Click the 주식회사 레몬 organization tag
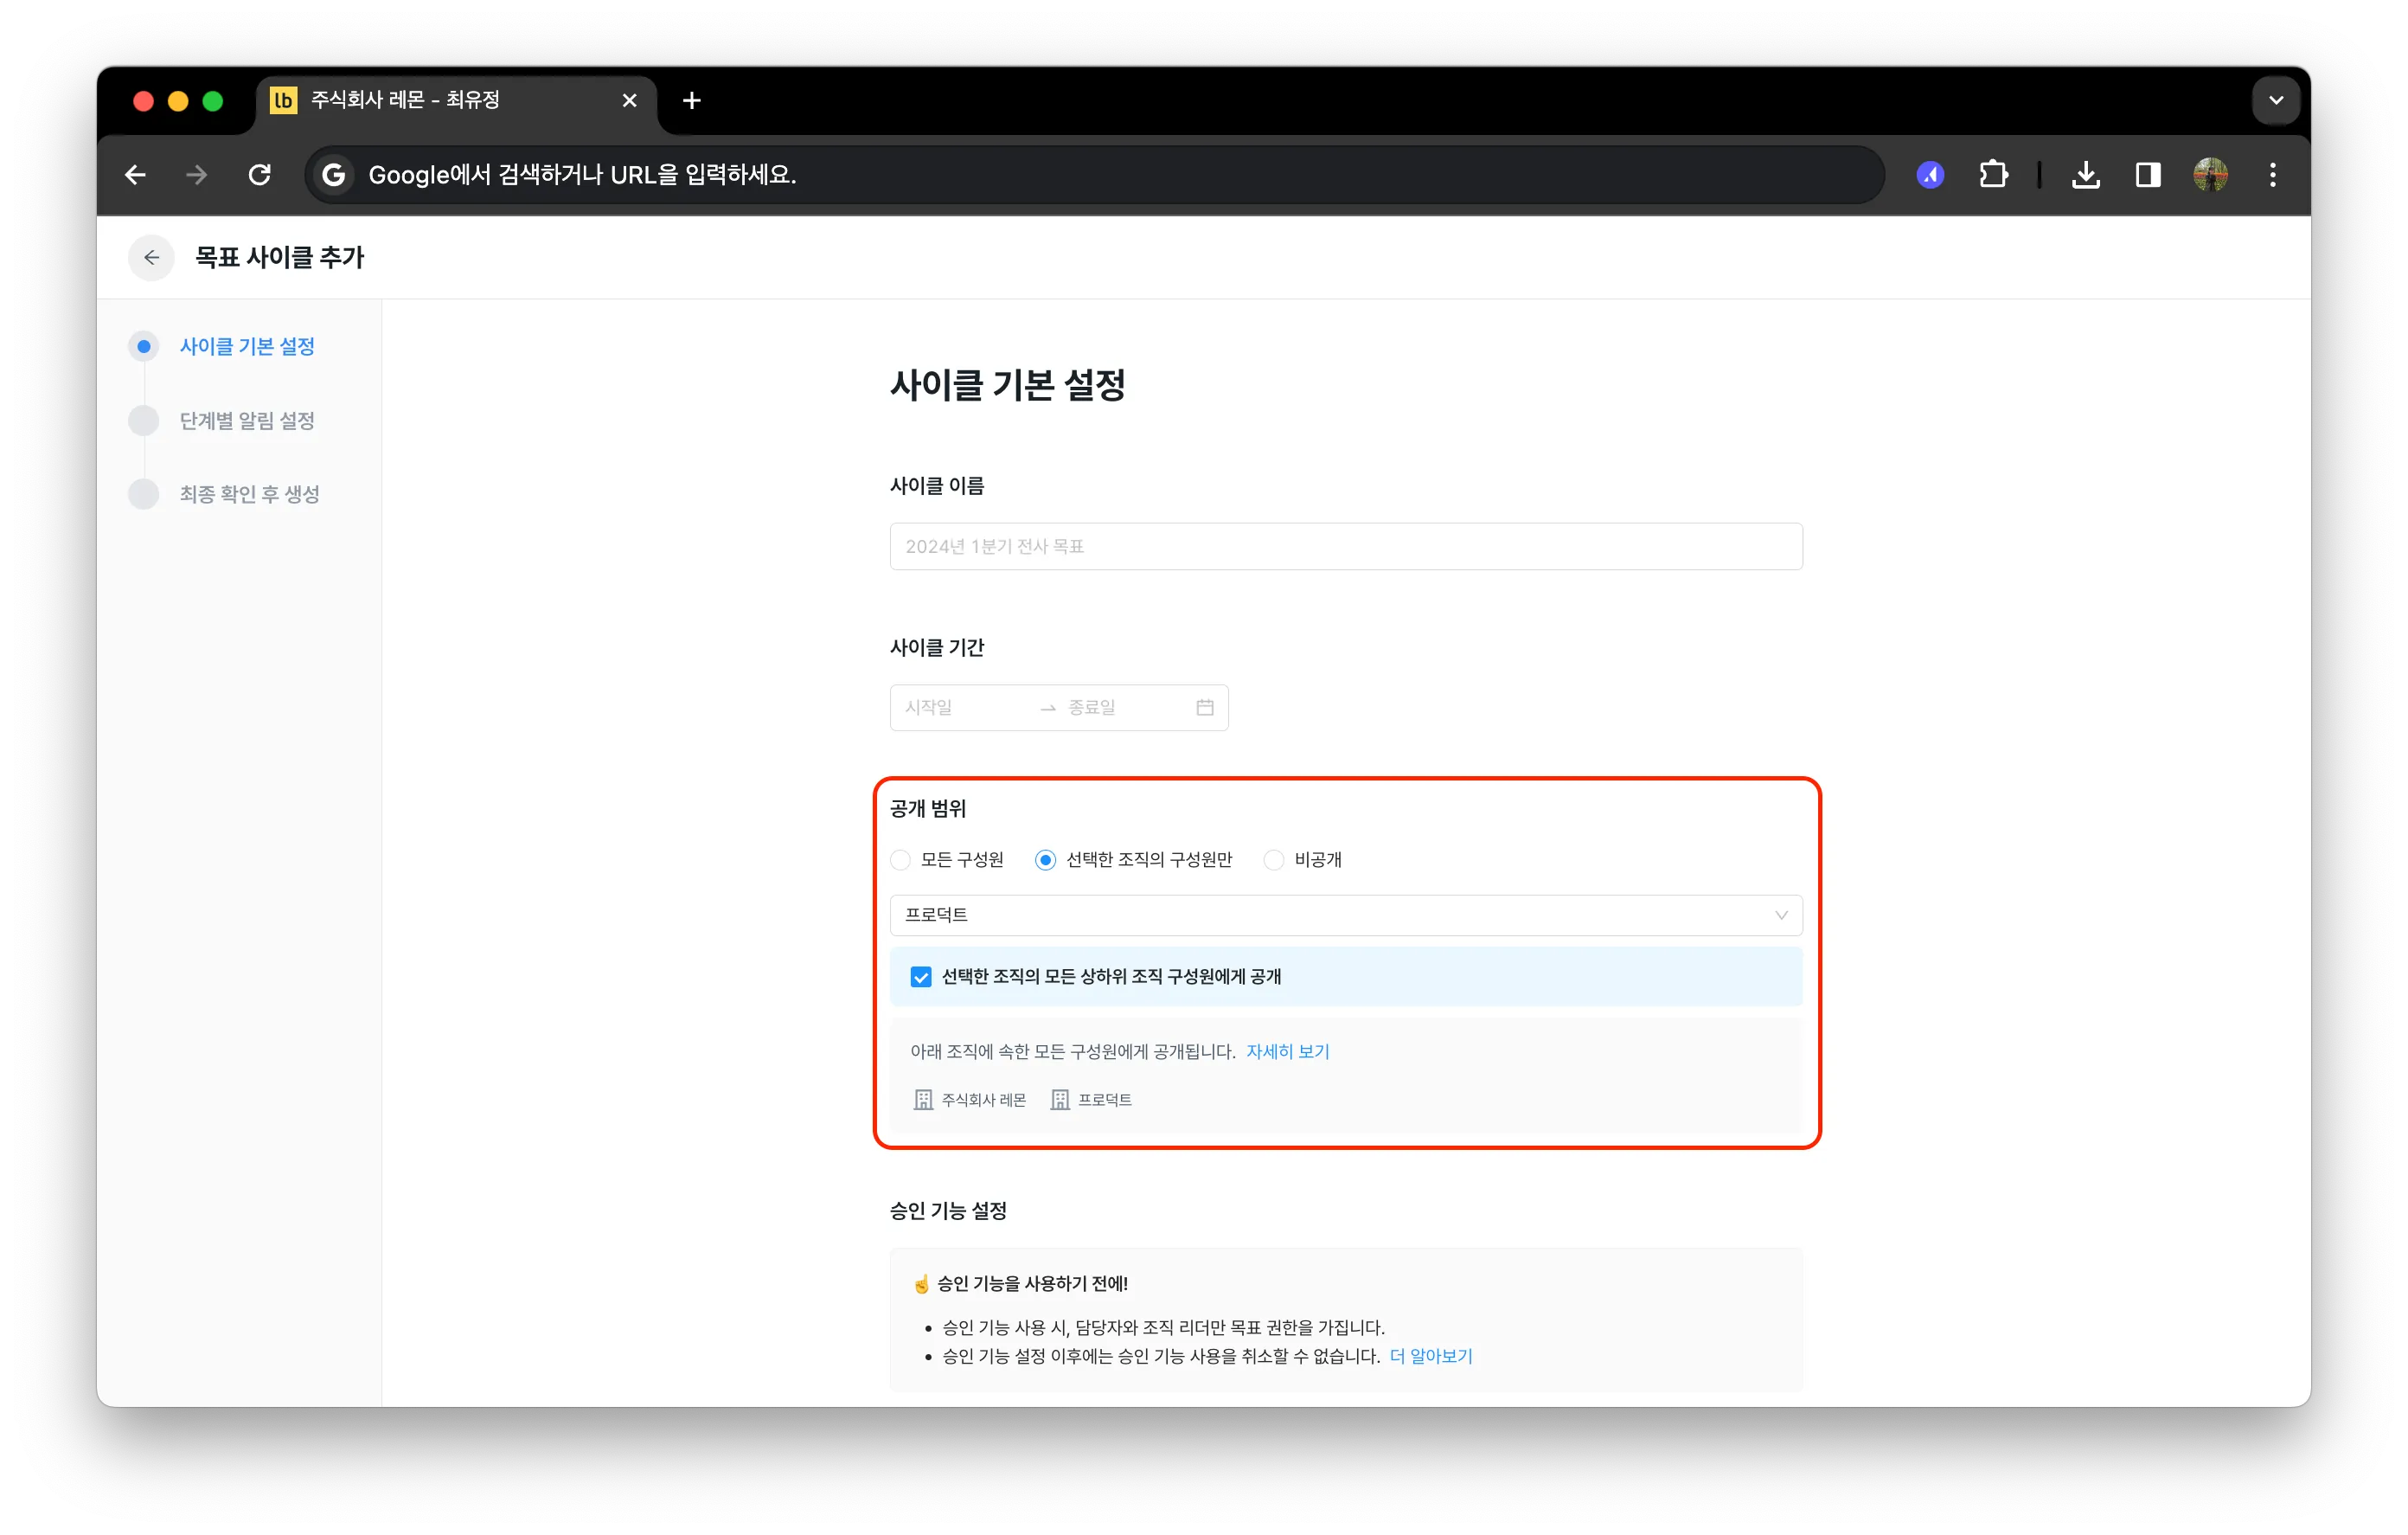The height and width of the screenshot is (1535, 2408). 970,1100
